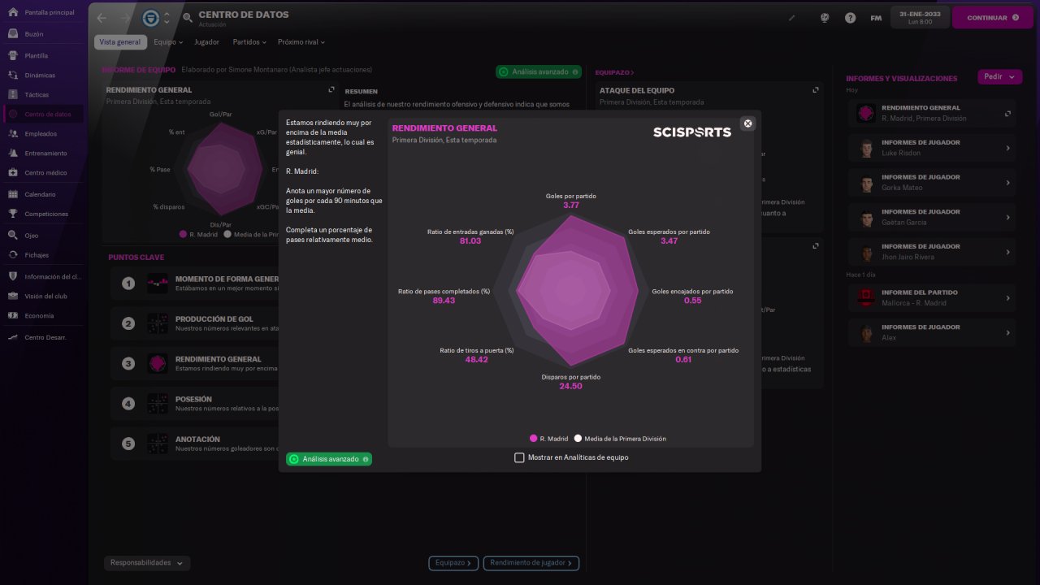
Task: Open the FM menu in the top bar
Action: pyautogui.click(x=876, y=18)
